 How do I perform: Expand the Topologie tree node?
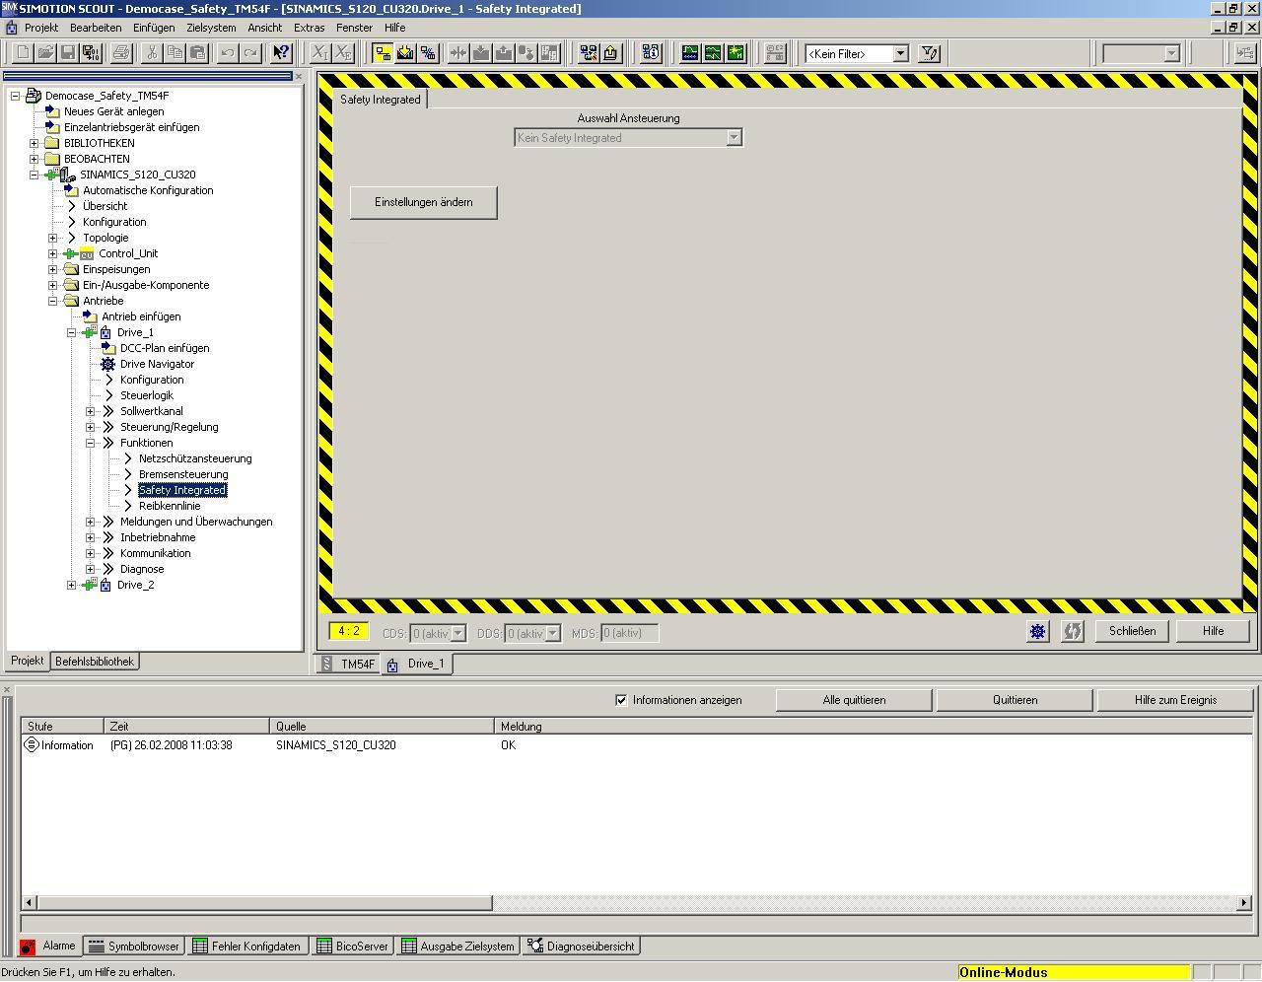[x=53, y=238]
